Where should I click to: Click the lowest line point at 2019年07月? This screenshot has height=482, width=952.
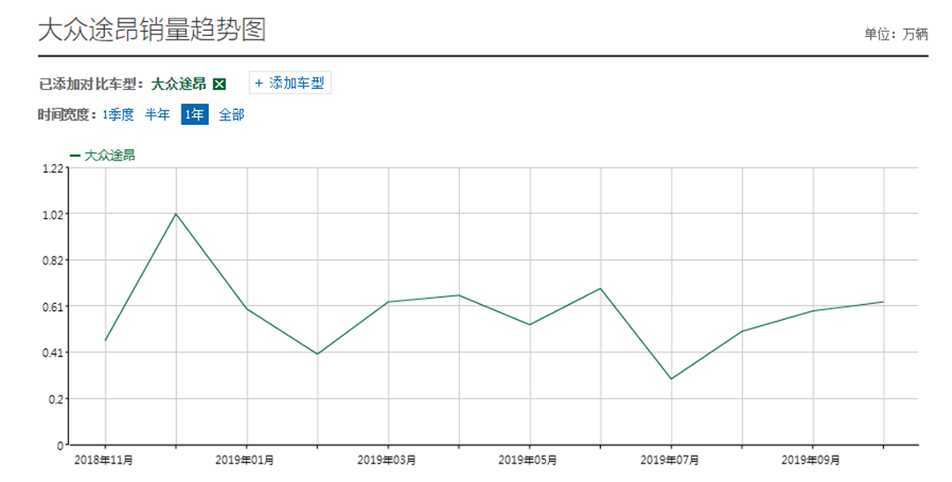tap(672, 379)
